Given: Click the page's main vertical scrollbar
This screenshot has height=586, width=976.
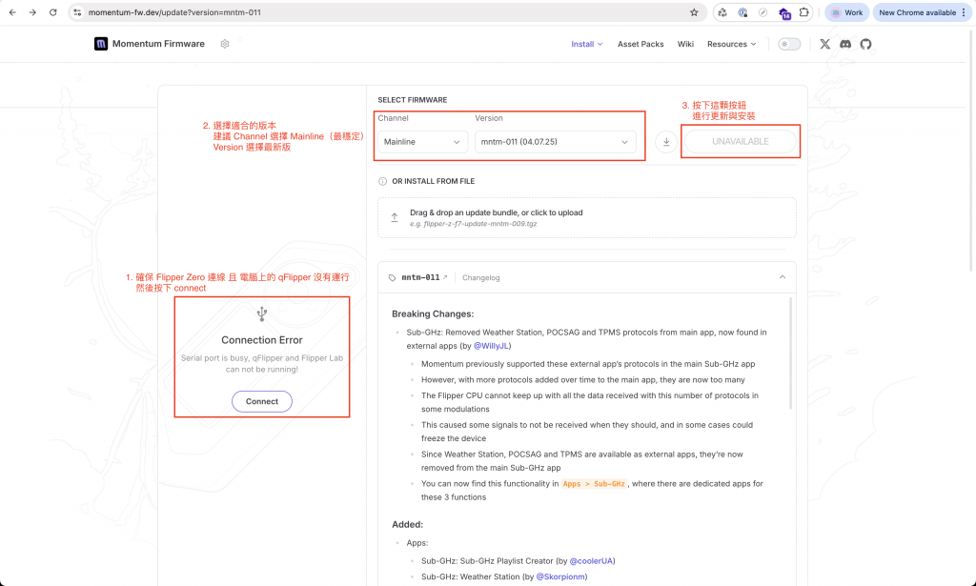Looking at the screenshot, I should [971, 149].
